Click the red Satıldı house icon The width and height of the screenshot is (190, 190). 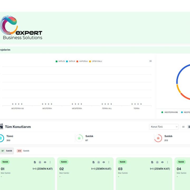coord(158,138)
